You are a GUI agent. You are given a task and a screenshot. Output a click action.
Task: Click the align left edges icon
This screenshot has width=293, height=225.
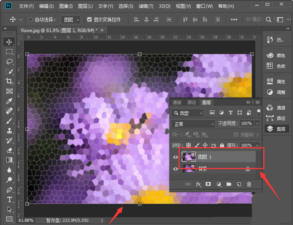pos(136,19)
